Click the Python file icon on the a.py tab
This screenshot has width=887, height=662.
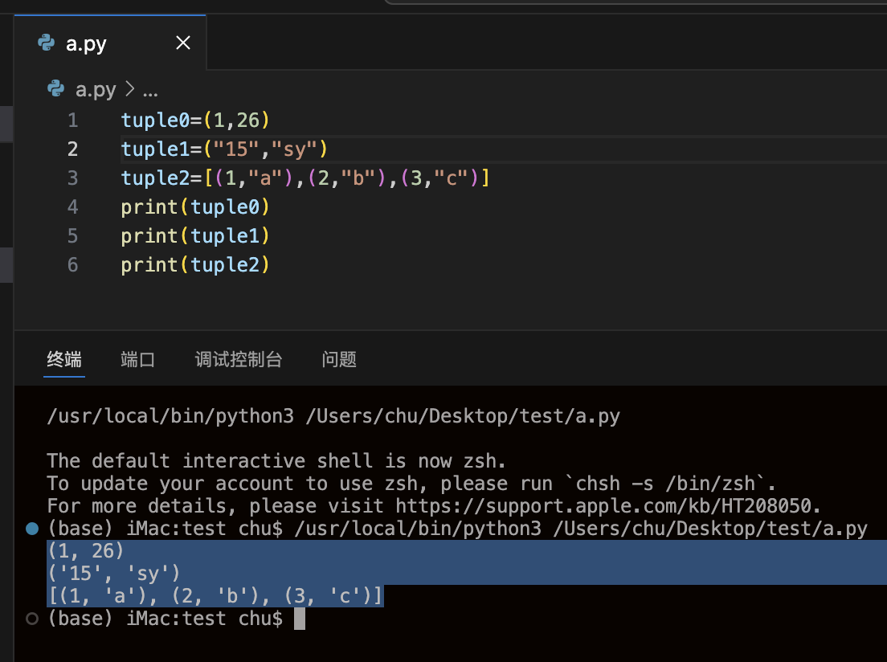pyautogui.click(x=47, y=43)
